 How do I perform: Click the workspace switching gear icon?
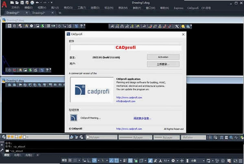tap(173, 161)
